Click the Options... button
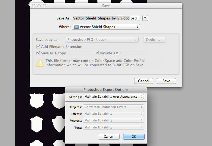 154,40
